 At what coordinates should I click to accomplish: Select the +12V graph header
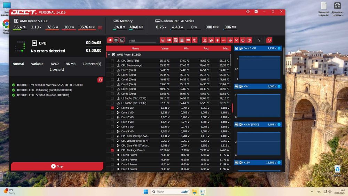(x=258, y=163)
